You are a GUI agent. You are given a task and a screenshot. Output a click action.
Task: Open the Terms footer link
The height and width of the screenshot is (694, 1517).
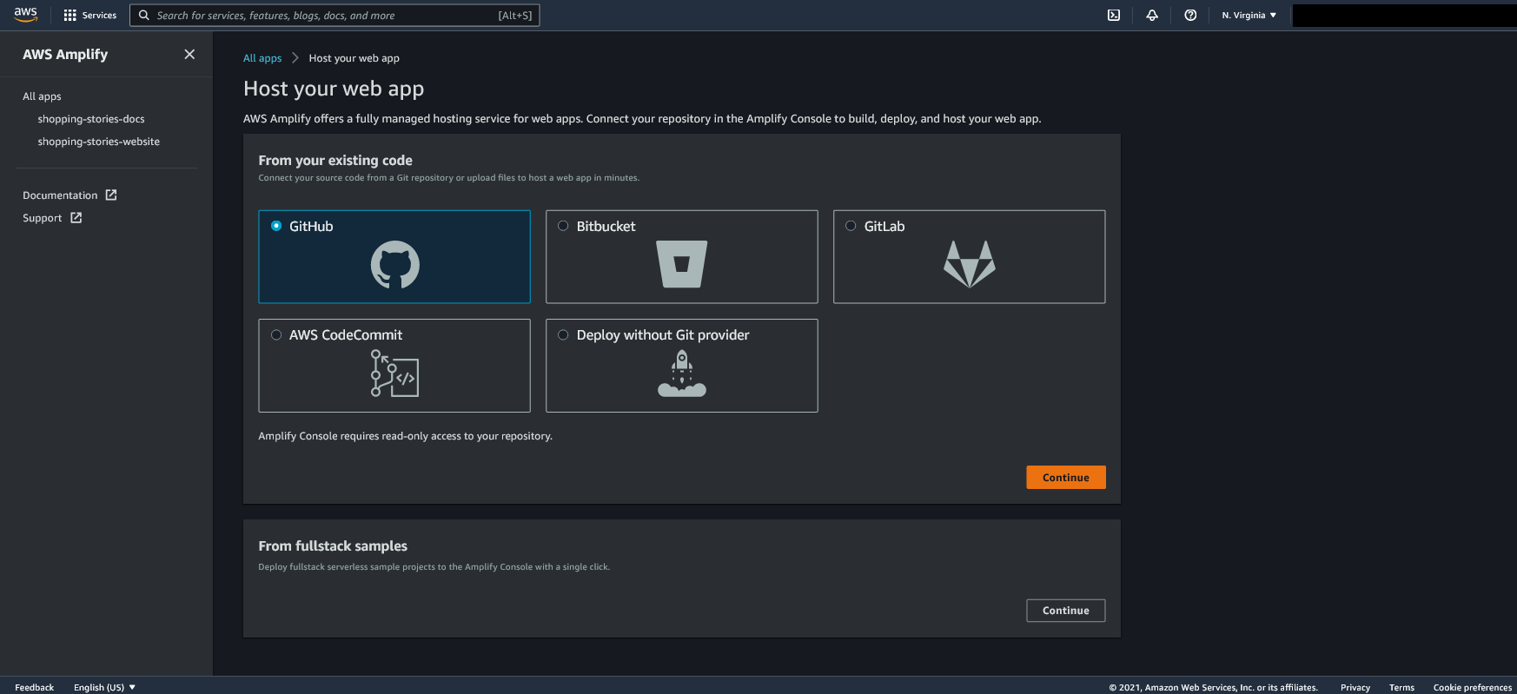coord(1401,687)
